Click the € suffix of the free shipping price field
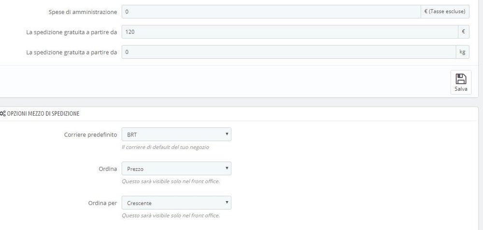This screenshot has width=483, height=230. coord(463,32)
